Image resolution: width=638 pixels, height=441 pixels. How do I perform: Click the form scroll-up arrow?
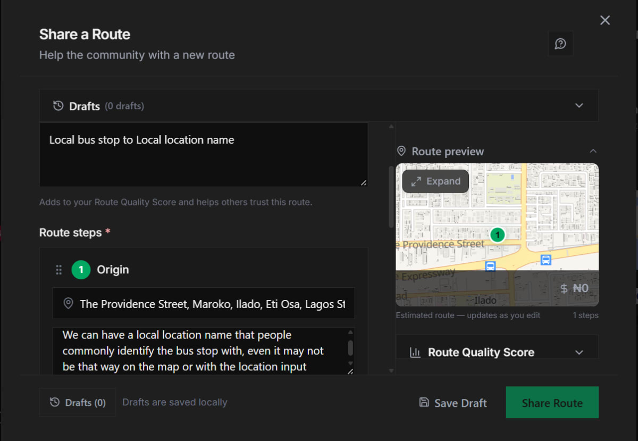(x=392, y=127)
